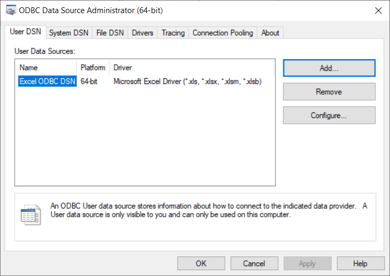This screenshot has height=276, width=390.
Task: Close the ODBC Data Source Administrator window
Action: [377, 10]
